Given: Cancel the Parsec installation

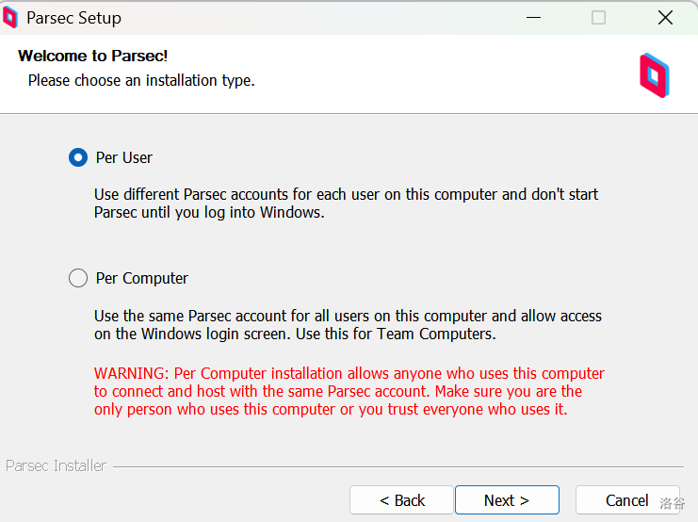Looking at the screenshot, I should pos(626,500).
